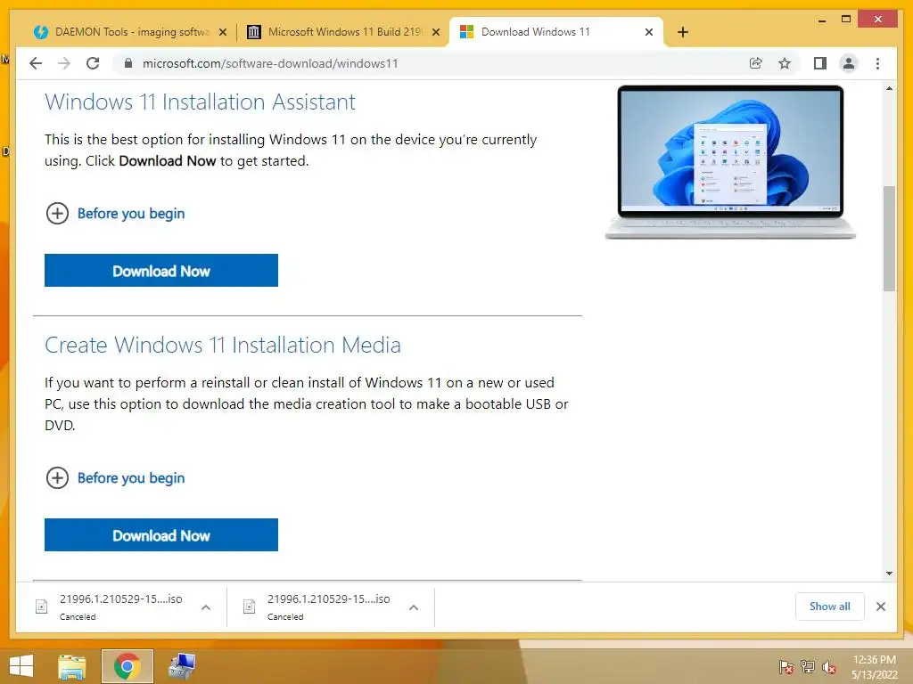Image resolution: width=913 pixels, height=684 pixels.
Task: Open a new browser tab
Action: point(683,32)
